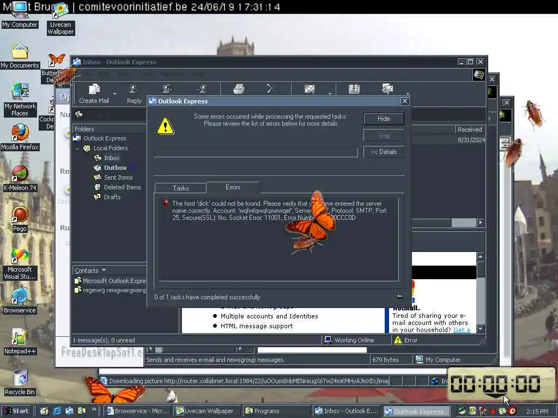This screenshot has width=558, height=418.
Task: Click the grayed Stop button
Action: coord(384,136)
